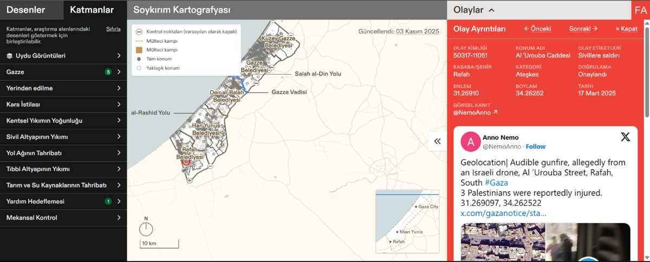Click the Gaza overview inset minimap
Viewport: 650px width, 262px height.
(x=407, y=221)
